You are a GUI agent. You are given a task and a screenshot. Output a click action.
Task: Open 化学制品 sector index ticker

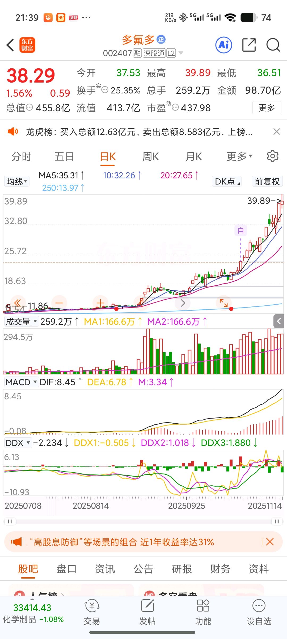[33, 613]
